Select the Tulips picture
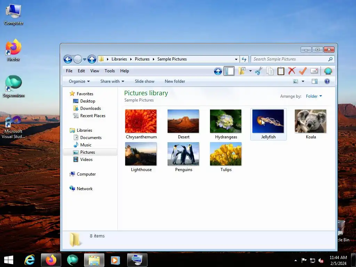Image resolution: width=356 pixels, height=267 pixels. click(226, 154)
